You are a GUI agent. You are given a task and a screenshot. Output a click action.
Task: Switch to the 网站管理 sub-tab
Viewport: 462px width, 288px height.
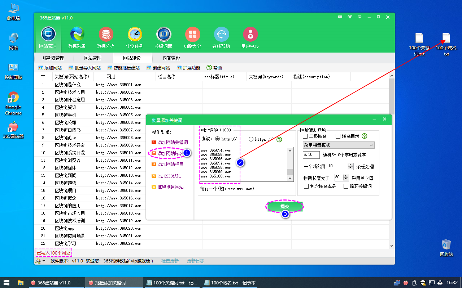tap(93, 58)
